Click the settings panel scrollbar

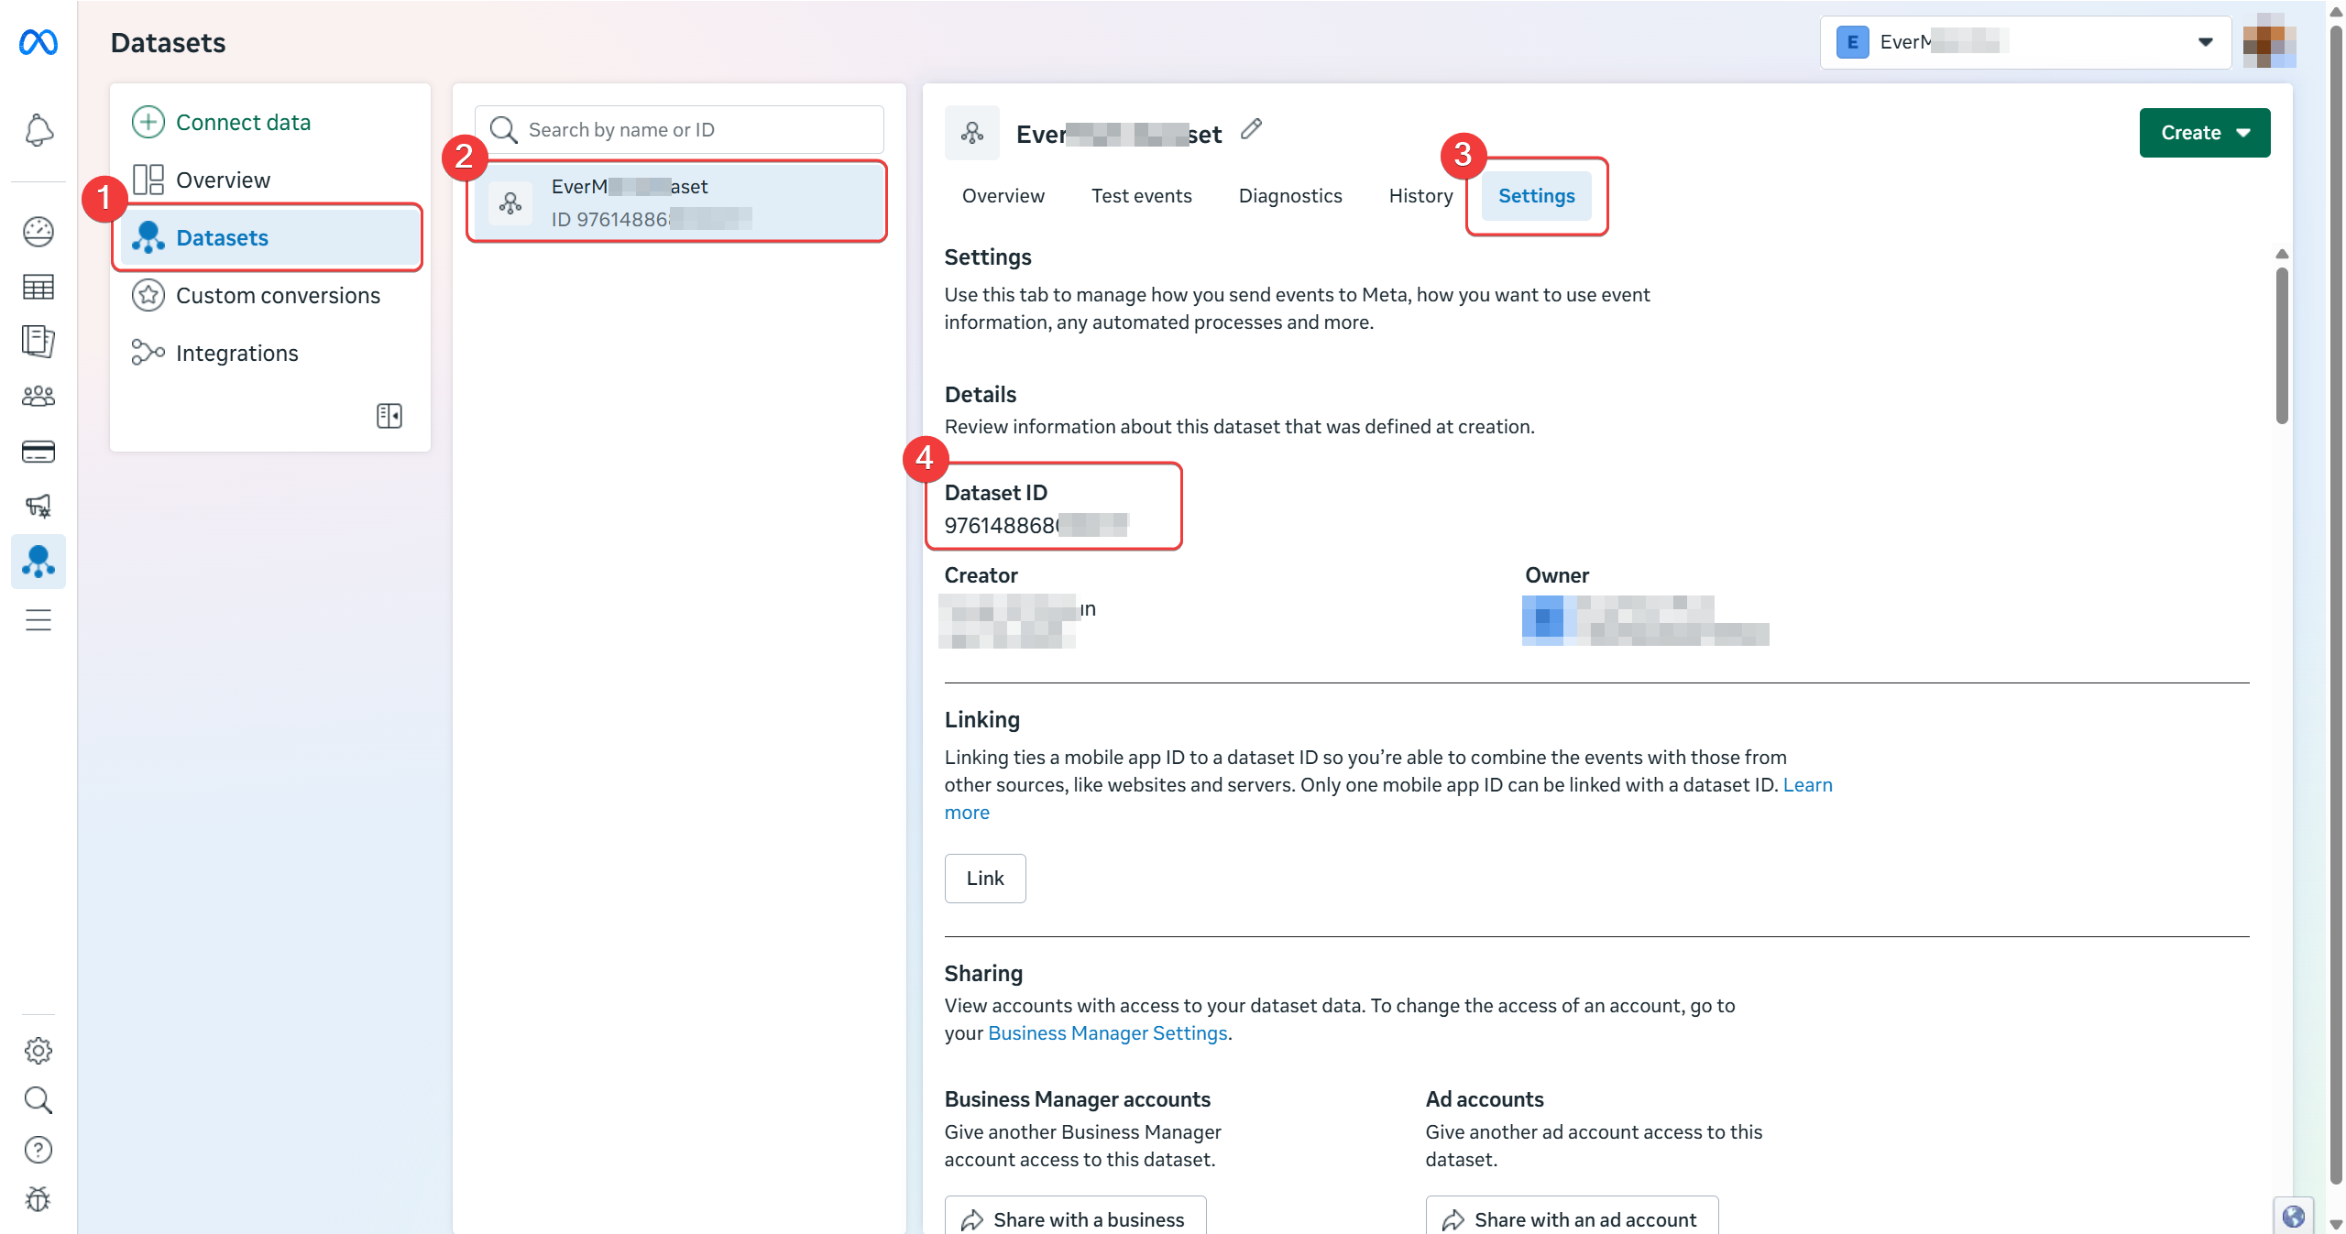coord(2282,344)
